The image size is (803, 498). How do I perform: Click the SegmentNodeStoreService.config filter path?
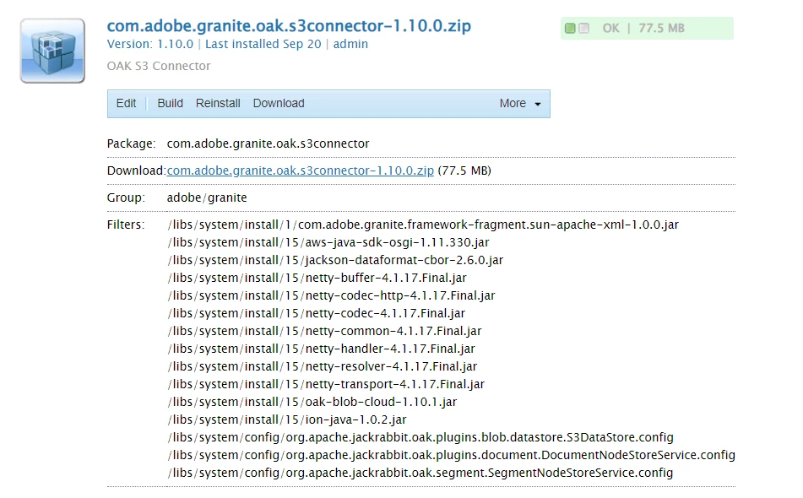[x=420, y=473]
